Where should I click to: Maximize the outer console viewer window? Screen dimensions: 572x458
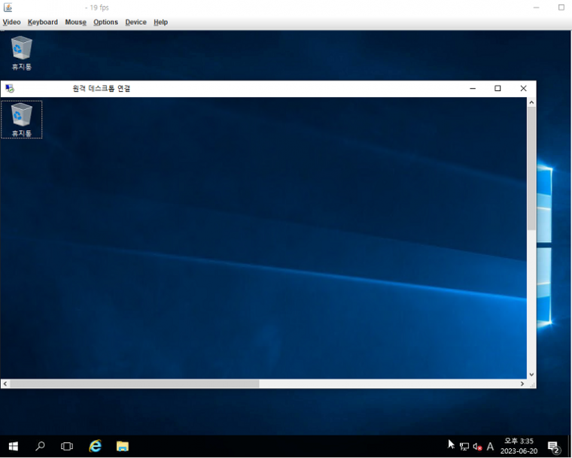(561, 8)
